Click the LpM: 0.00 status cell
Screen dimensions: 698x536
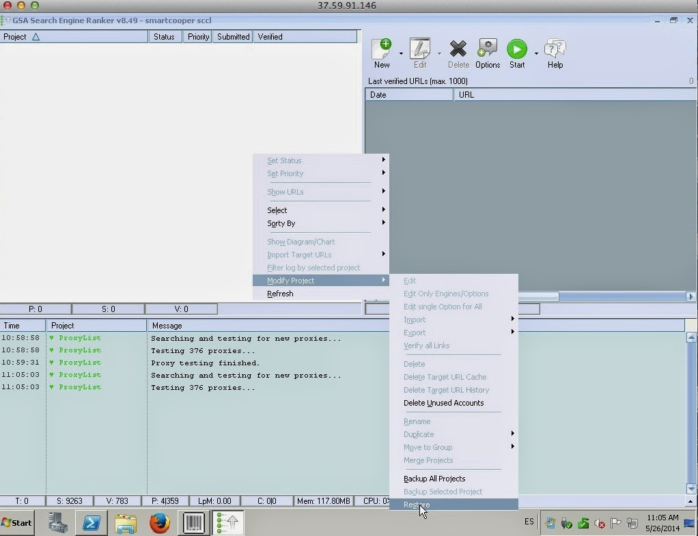click(x=214, y=500)
